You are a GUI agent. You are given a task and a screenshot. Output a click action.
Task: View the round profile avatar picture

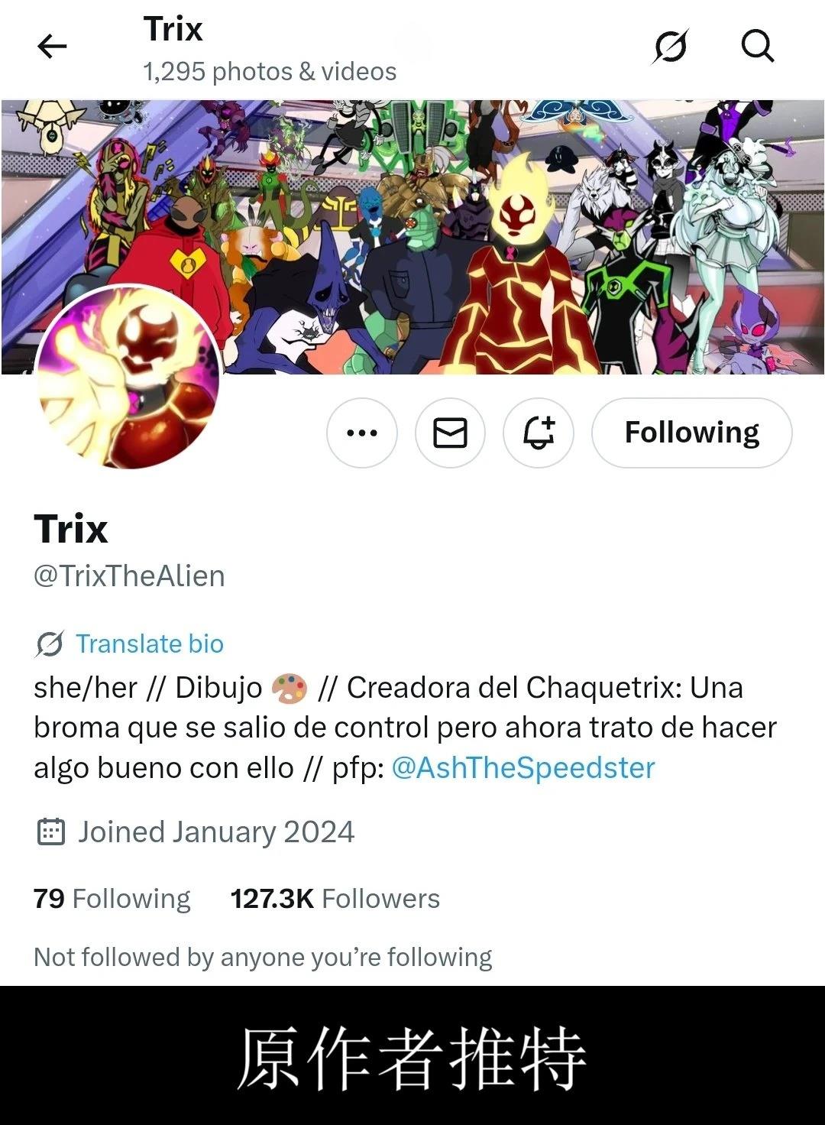tap(128, 376)
